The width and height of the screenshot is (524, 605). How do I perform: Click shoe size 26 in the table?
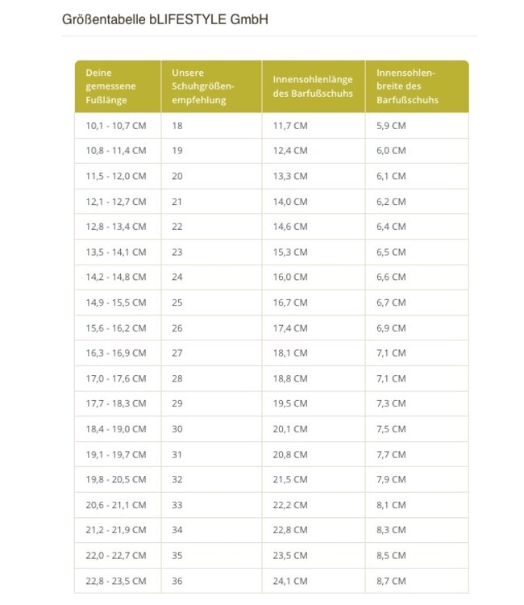click(177, 328)
